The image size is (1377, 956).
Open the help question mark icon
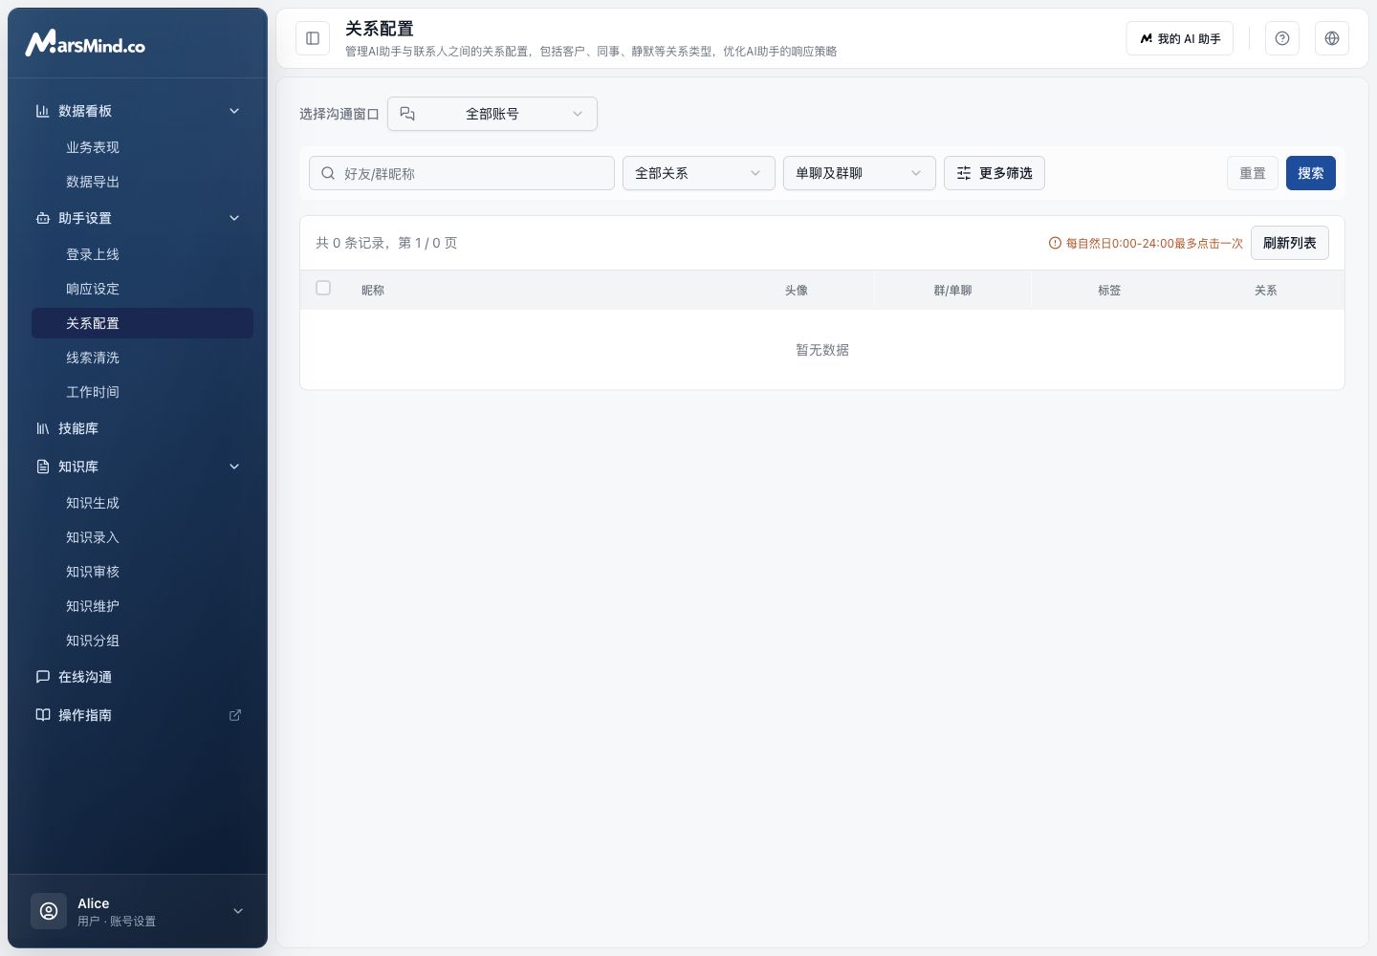pos(1282,38)
